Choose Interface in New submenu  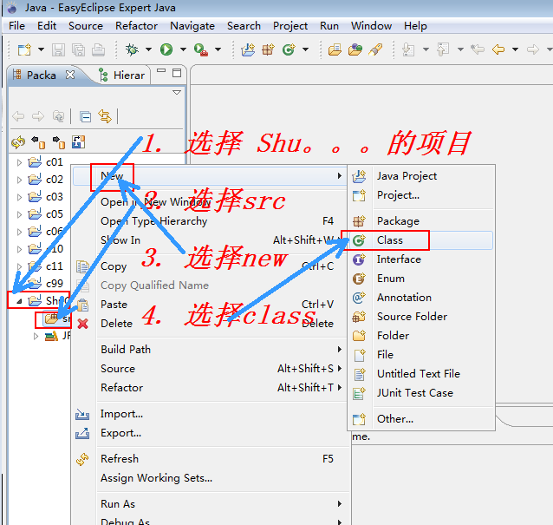(420, 259)
